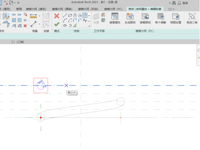Select the Line draw tool

(65, 16)
